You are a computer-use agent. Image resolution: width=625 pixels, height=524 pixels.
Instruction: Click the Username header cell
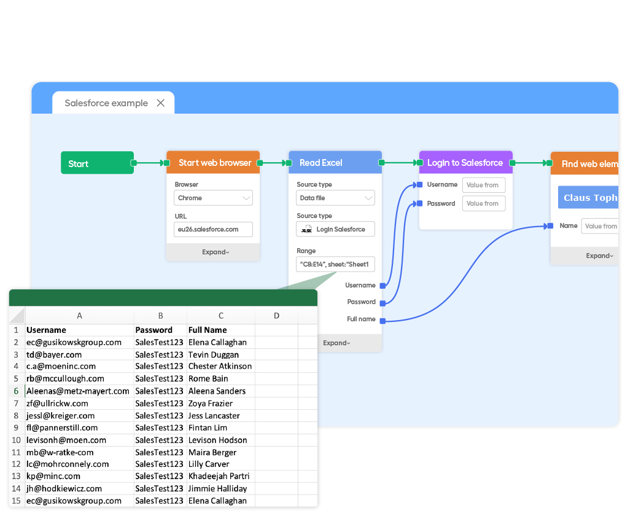(x=79, y=330)
